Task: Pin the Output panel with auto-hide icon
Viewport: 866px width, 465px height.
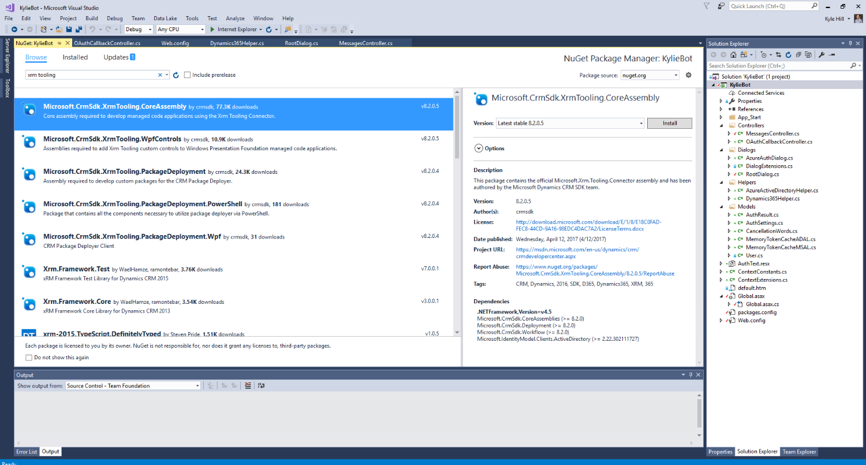Action: pyautogui.click(x=690, y=375)
